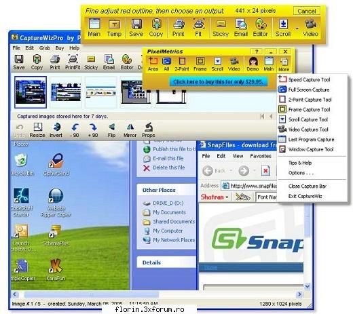Click Video icon in yellow output bar
353x314 pixels.
[310, 28]
